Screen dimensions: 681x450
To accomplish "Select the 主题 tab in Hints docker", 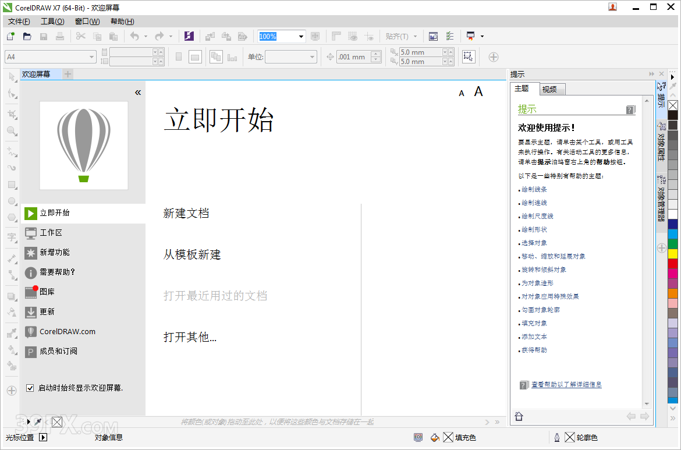I will [524, 88].
